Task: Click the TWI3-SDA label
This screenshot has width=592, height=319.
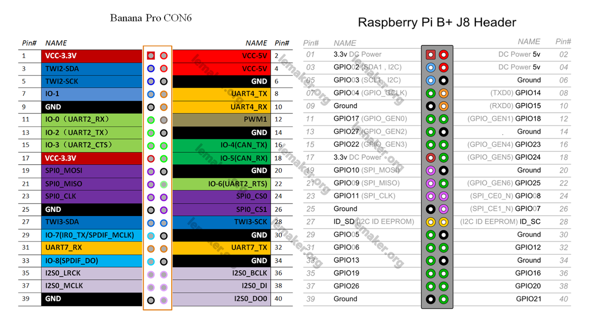Action: (62, 222)
